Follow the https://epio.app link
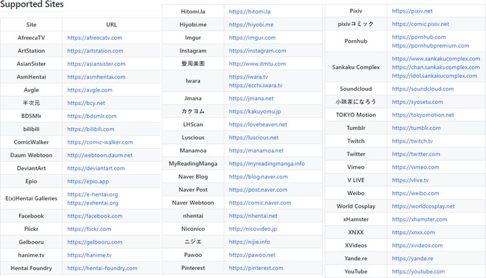The height and width of the screenshot is (278, 486). tap(88, 181)
